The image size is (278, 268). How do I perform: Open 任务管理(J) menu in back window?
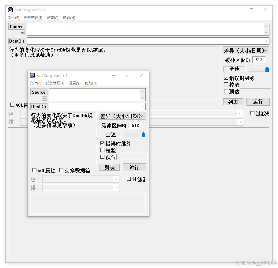tap(33, 17)
